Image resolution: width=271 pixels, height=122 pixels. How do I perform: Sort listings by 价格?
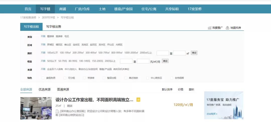181,90
